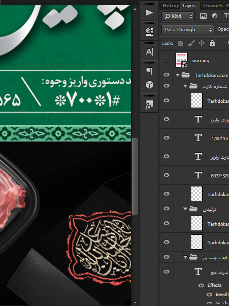Click the canvas vertical scrollbar thumb
This screenshot has height=306, width=229.
pos(135,176)
